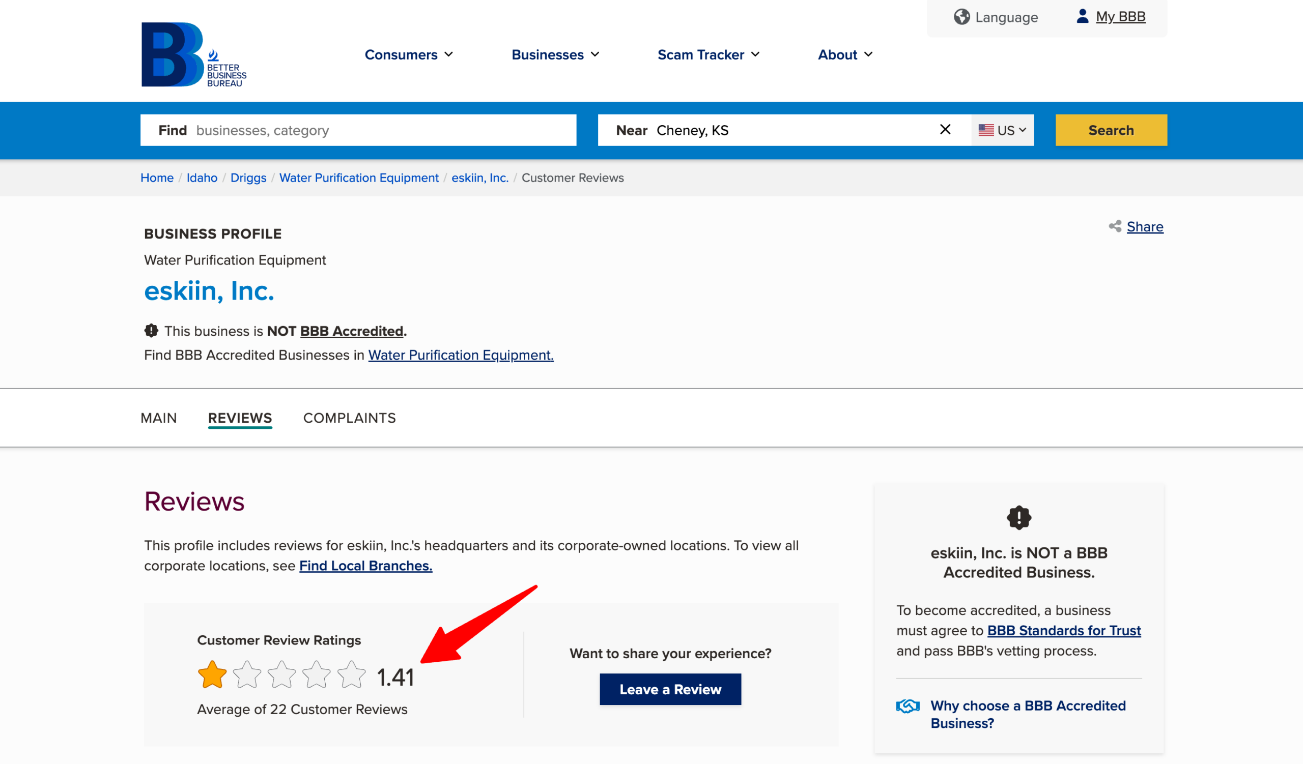Open the Driggs breadcrumb link
The width and height of the screenshot is (1303, 764).
pyautogui.click(x=248, y=178)
